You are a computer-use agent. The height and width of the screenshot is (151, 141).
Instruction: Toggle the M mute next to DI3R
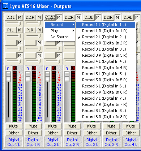tap(117, 17)
